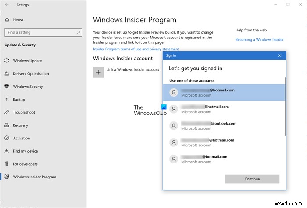This screenshot has width=307, height=208.
Task: Click the sign-in dialog scrollbar
Action: tap(285, 106)
